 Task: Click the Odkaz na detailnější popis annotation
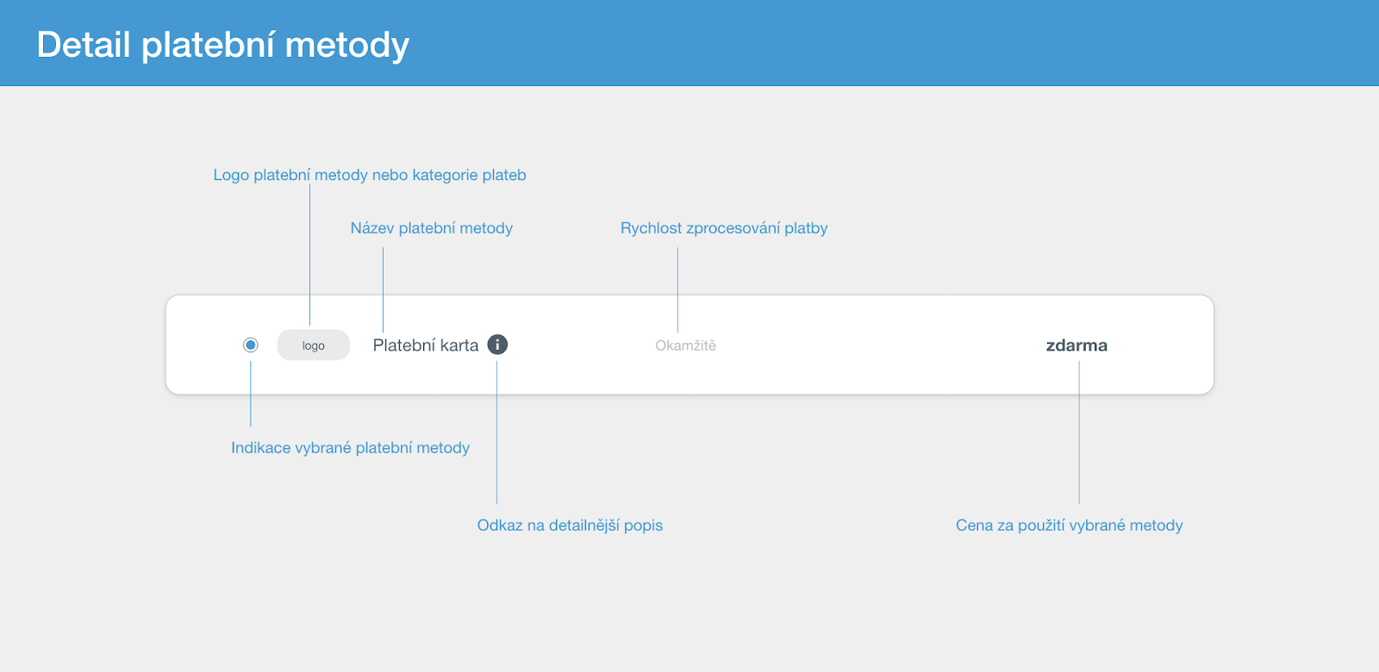(571, 526)
